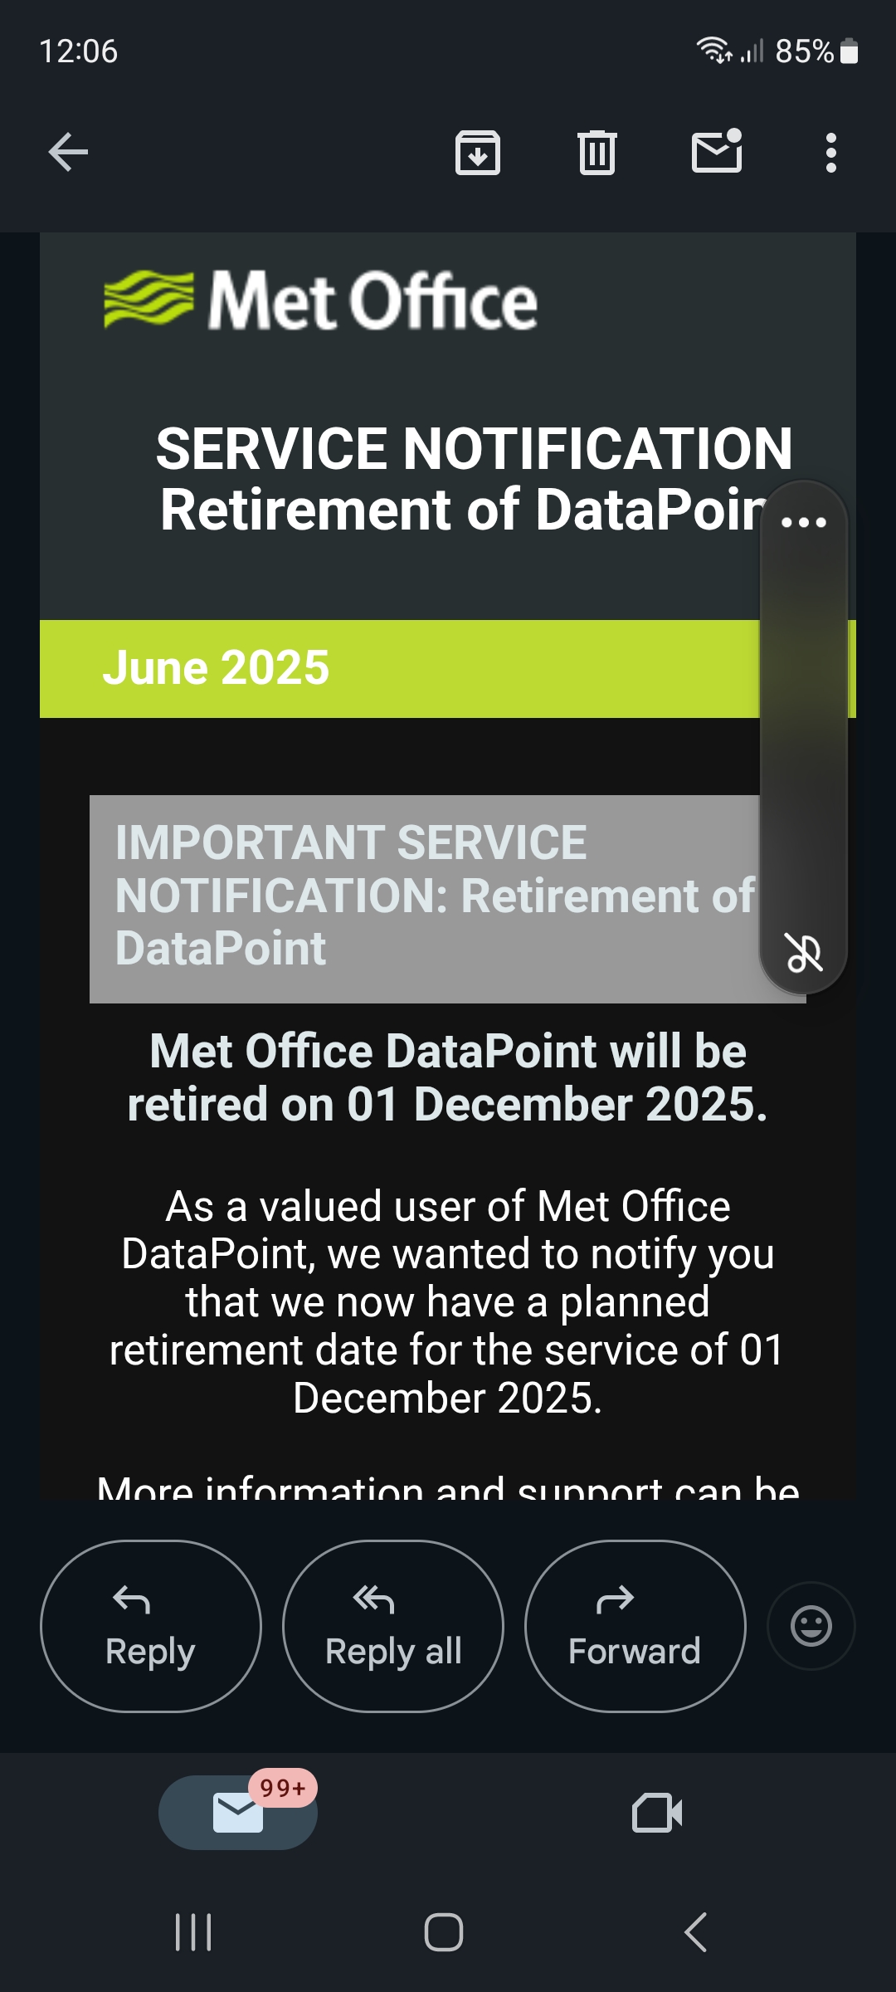Switch to the Meet video tab
This screenshot has width=896, height=1992.
point(657,1813)
